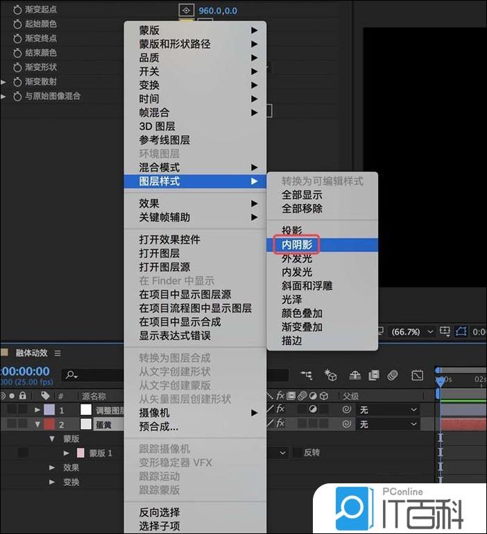Toggle stopwatch for 渐变形状 property
The height and width of the screenshot is (534, 487).
[17, 67]
